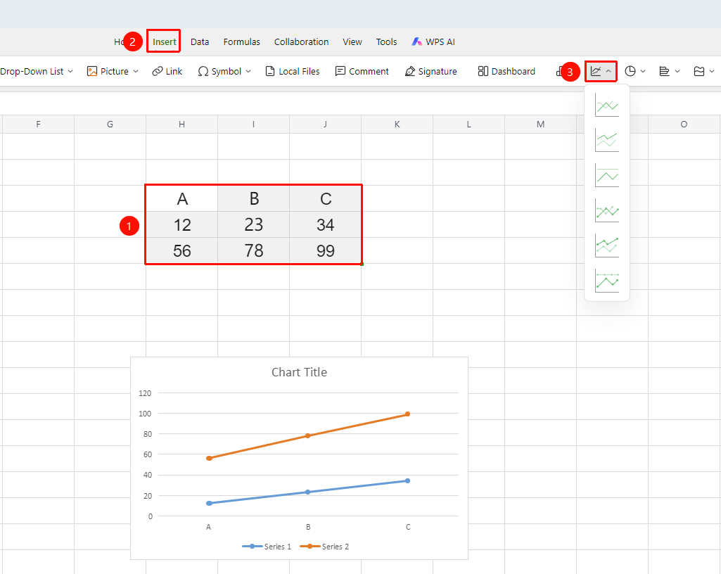Click the cell with value 34
This screenshot has height=574, width=721.
(325, 224)
